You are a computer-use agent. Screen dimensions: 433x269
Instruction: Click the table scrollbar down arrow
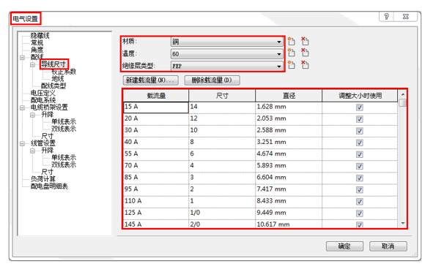click(x=403, y=223)
